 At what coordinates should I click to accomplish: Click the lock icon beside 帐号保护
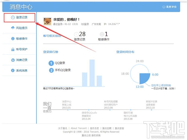[13, 49]
